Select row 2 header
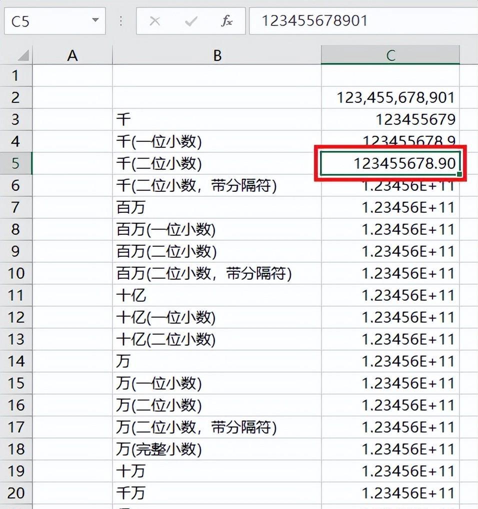478x509 pixels. (x=15, y=97)
